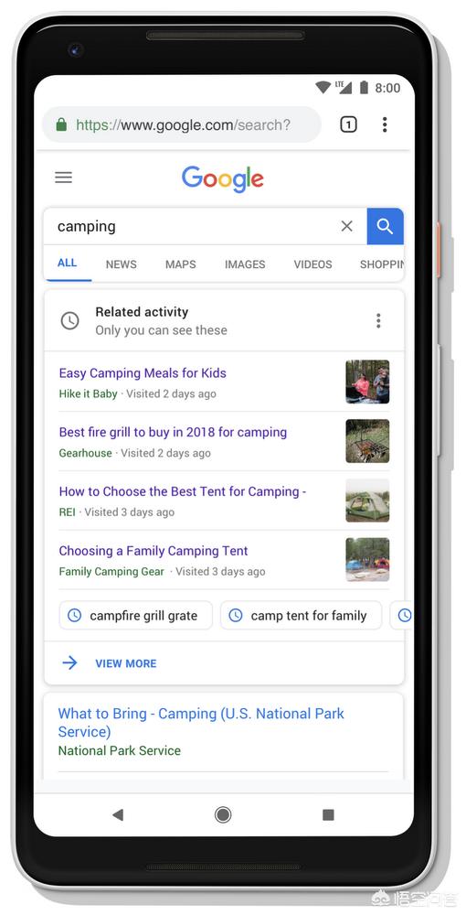The height and width of the screenshot is (915, 466).
Task: Clear the search text with X icon
Action: tap(346, 226)
